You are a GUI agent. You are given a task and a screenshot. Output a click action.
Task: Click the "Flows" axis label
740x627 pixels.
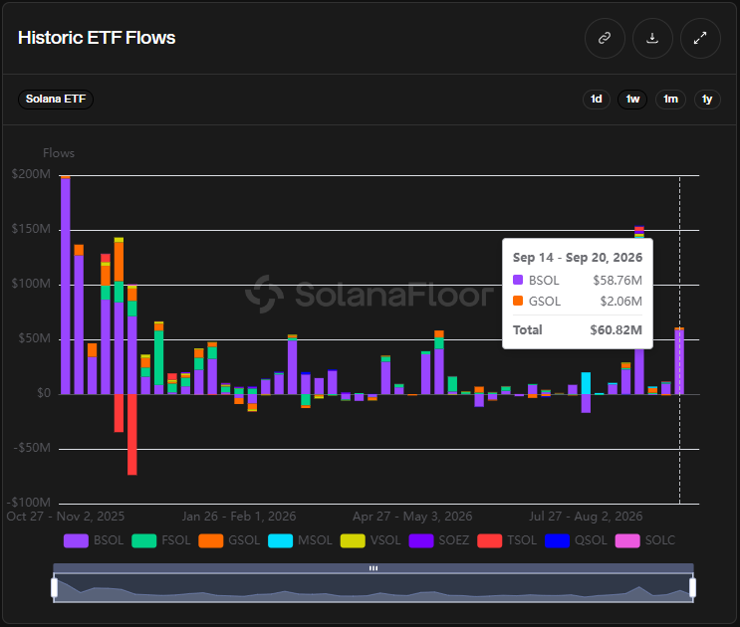[59, 153]
